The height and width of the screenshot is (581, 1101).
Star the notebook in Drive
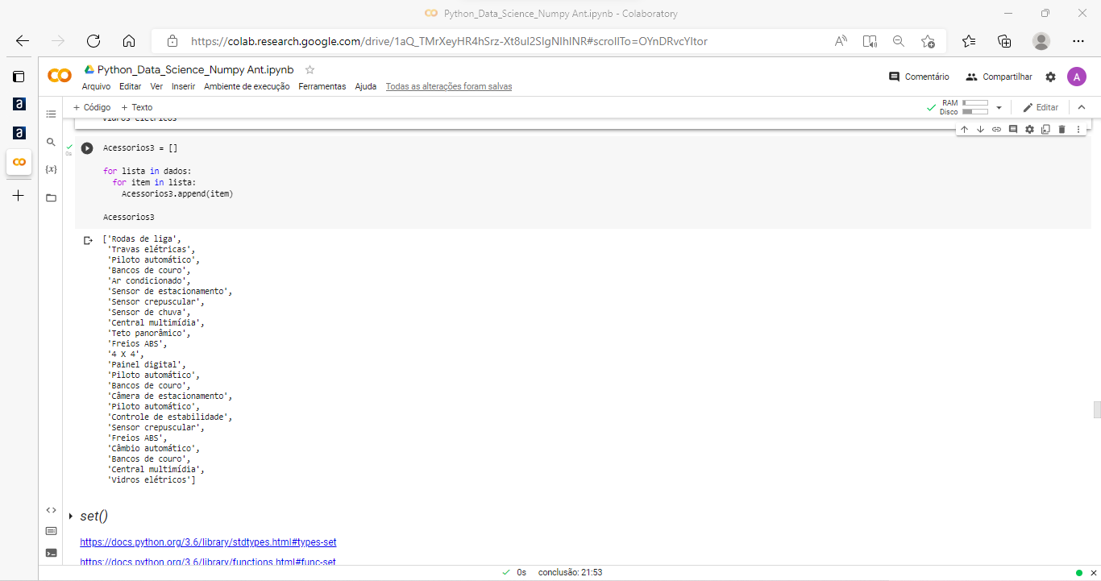[310, 70]
